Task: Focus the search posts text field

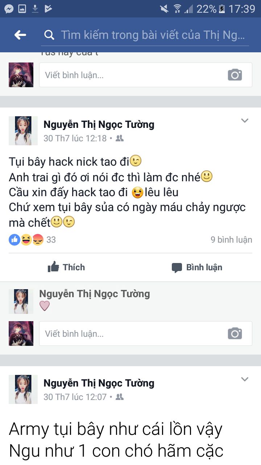Action: (153, 35)
